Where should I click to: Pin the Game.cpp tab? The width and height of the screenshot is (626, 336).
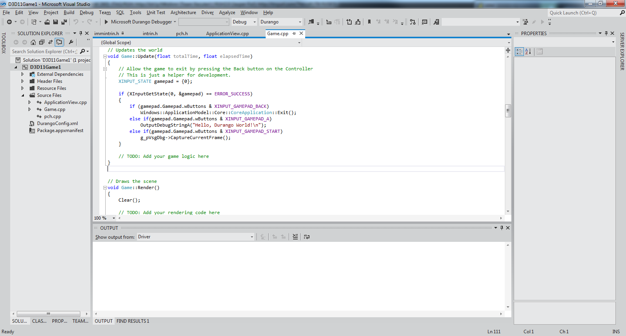pyautogui.click(x=294, y=34)
